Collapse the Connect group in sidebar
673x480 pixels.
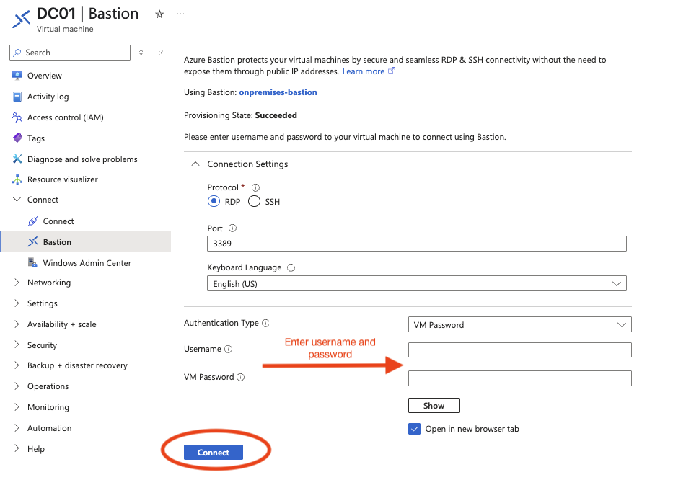[17, 200]
